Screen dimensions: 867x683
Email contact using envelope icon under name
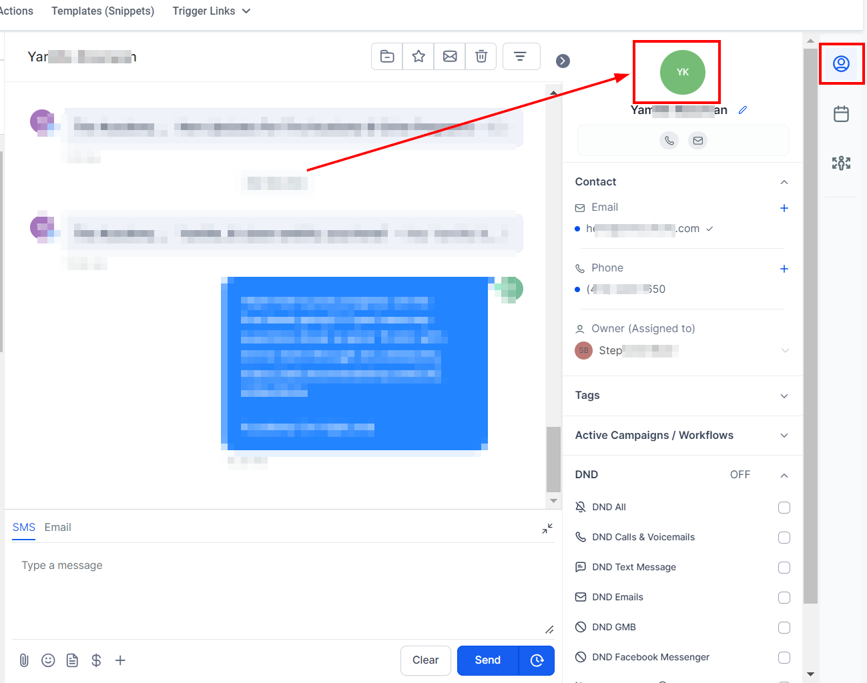coord(698,140)
